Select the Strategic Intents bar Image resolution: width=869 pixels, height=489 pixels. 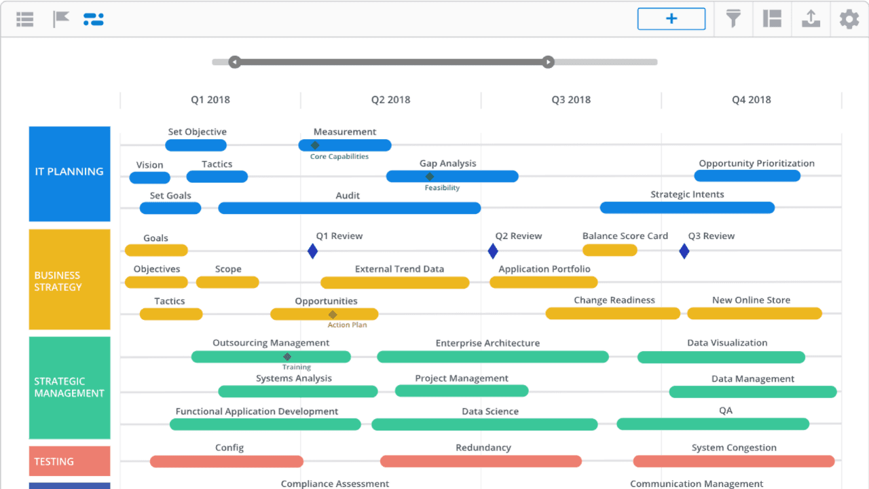[x=687, y=207]
